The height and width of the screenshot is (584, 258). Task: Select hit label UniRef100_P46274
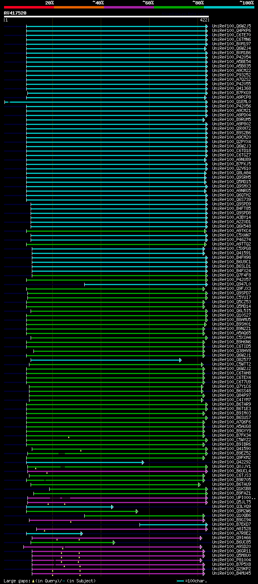tap(231, 239)
